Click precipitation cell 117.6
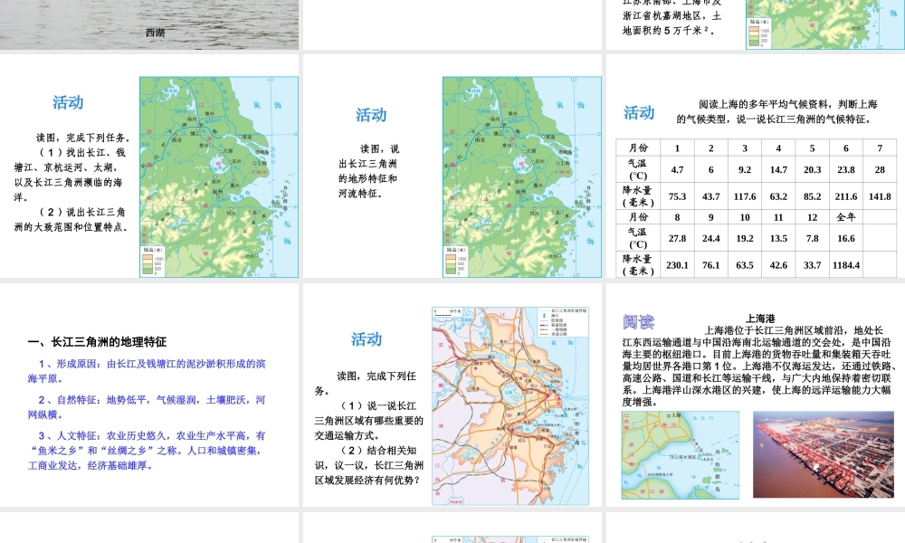 tap(745, 196)
